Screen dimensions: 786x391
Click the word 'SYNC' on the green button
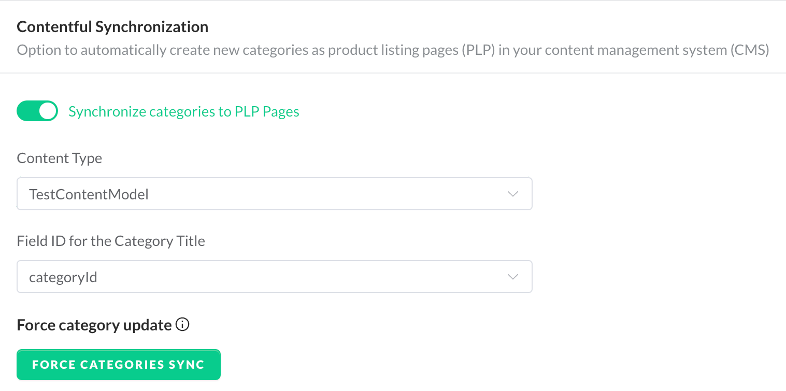tap(187, 365)
